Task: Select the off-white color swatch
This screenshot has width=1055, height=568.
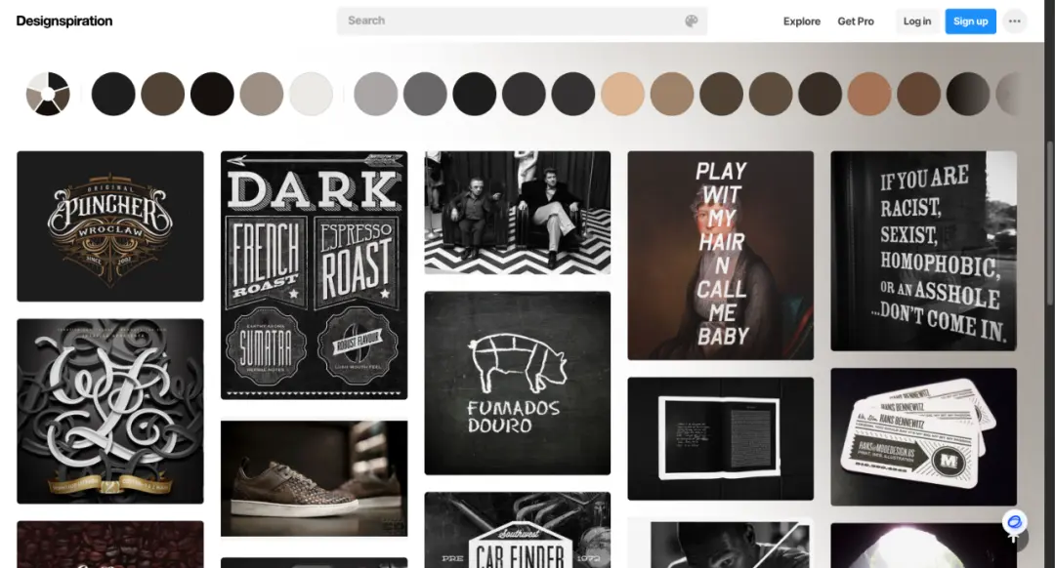Action: point(311,94)
